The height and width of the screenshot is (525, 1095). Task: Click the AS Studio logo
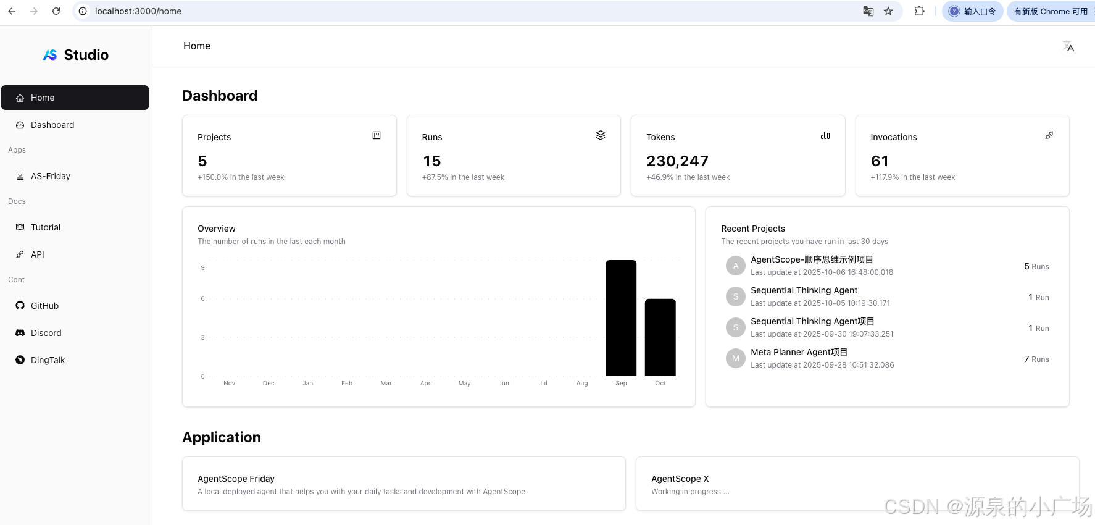76,55
